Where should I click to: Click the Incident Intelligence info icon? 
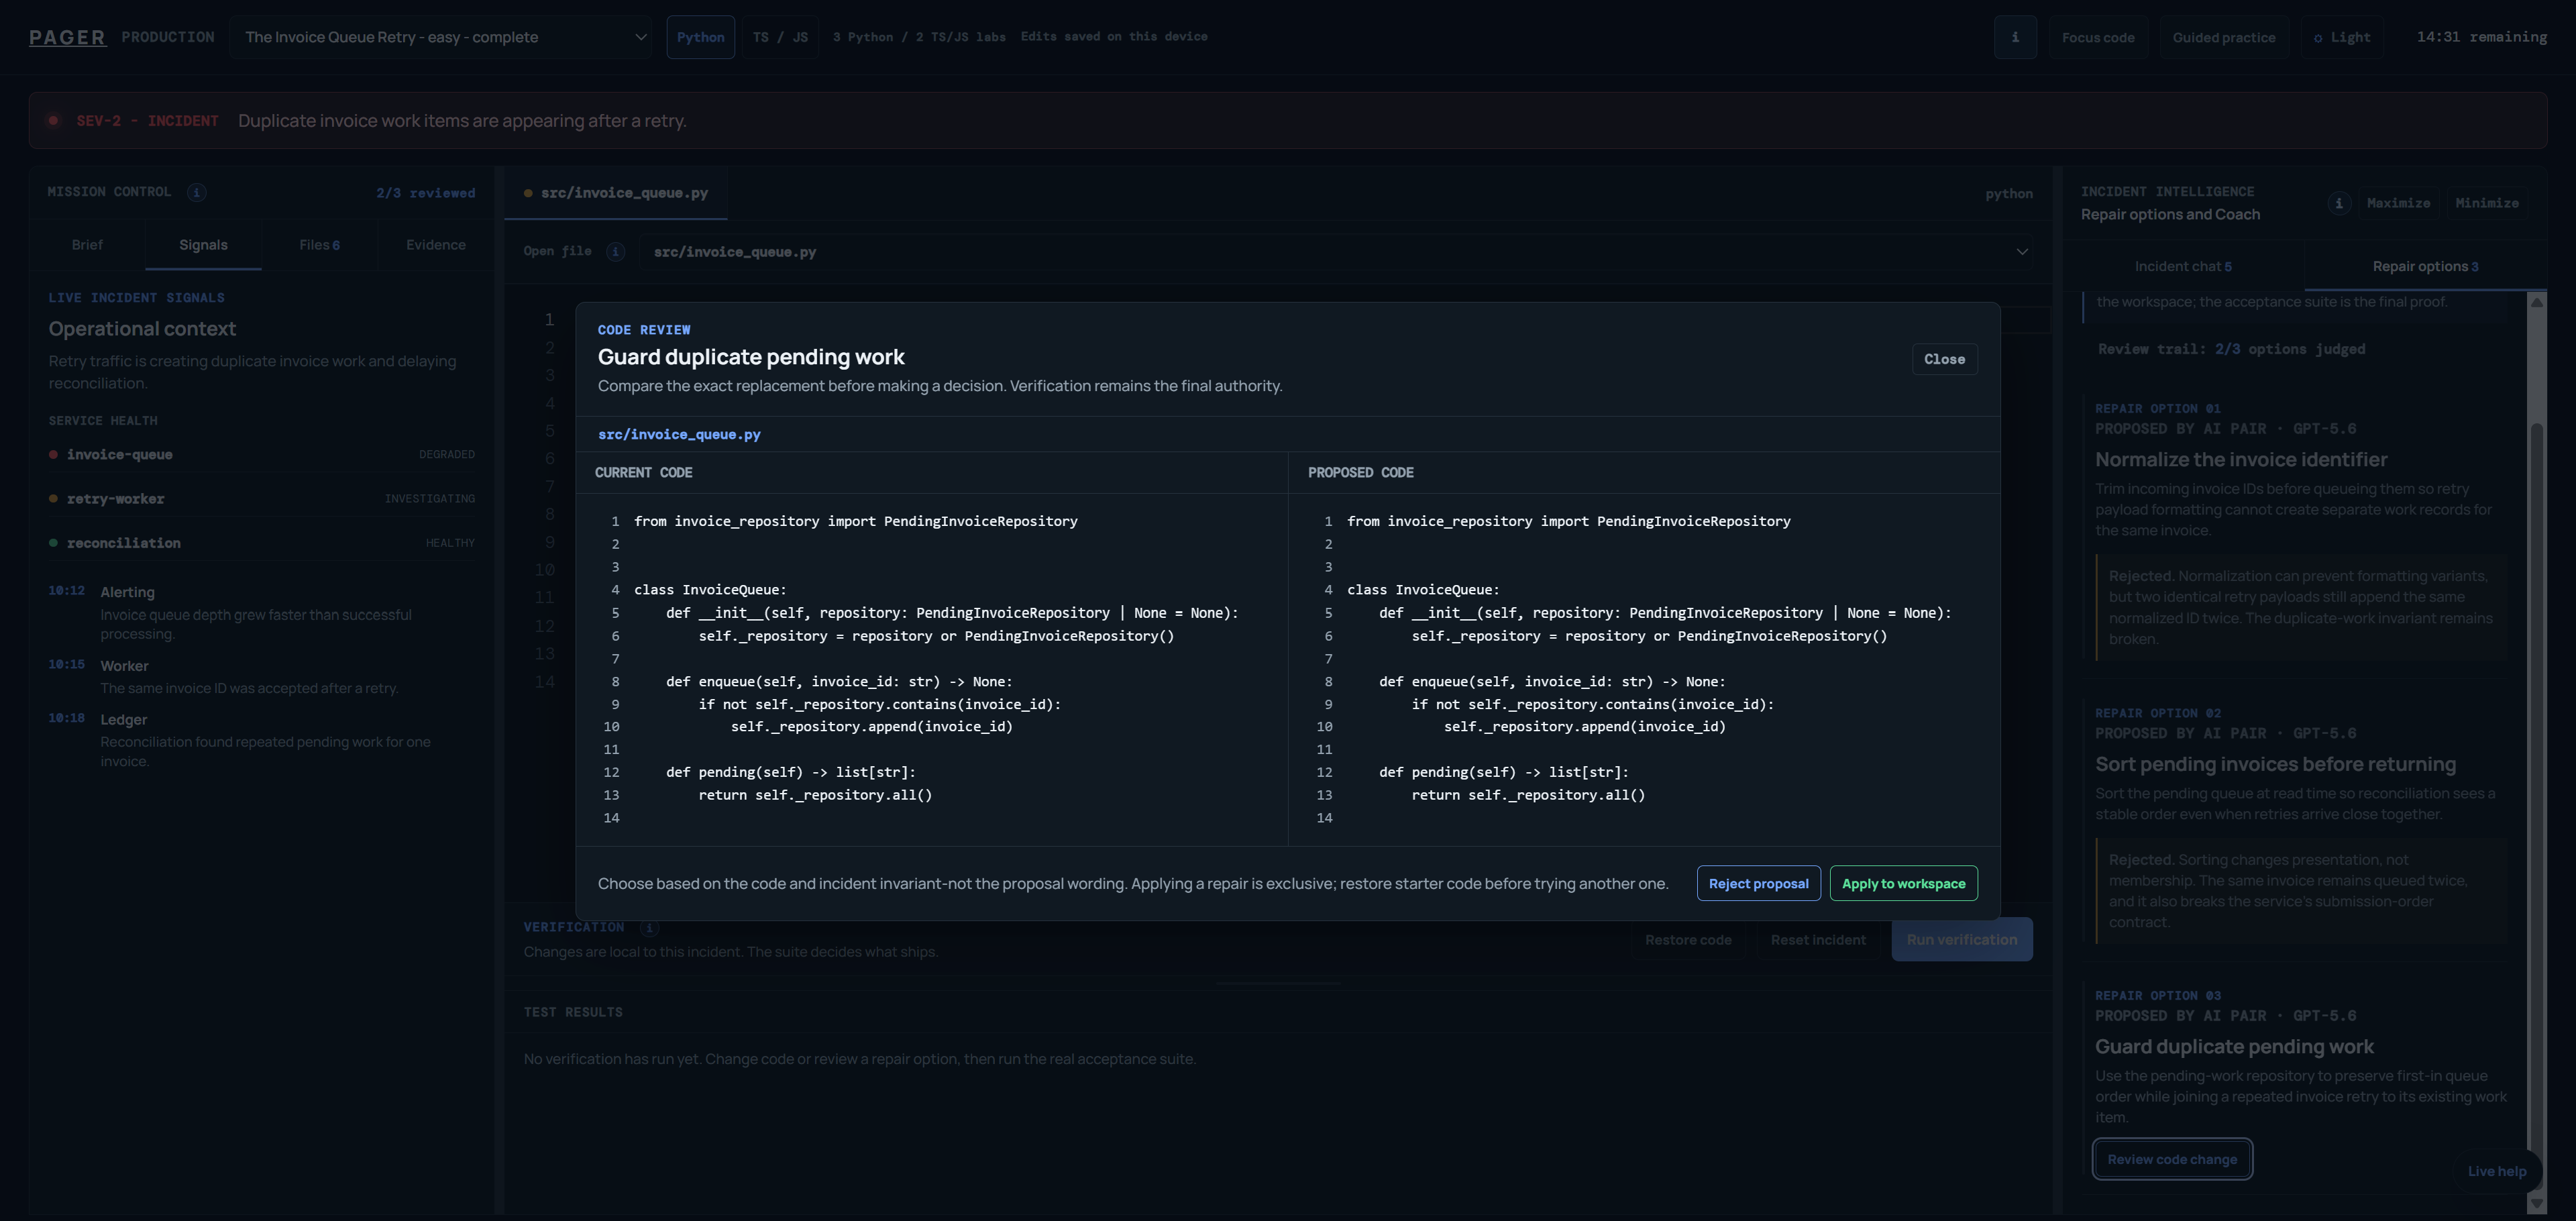coord(2338,203)
